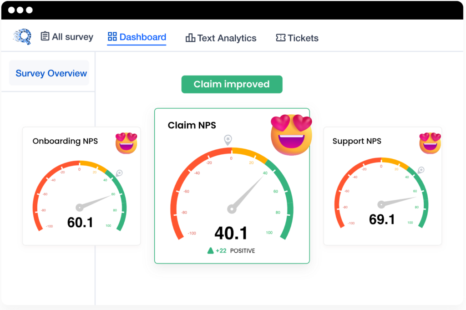Click the 60.1 score on Onboarding NPS
Screen dimensions: 466x310
[x=80, y=223]
